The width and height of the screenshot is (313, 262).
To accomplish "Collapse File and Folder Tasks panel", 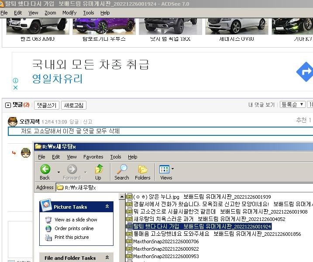I will coord(107,258).
